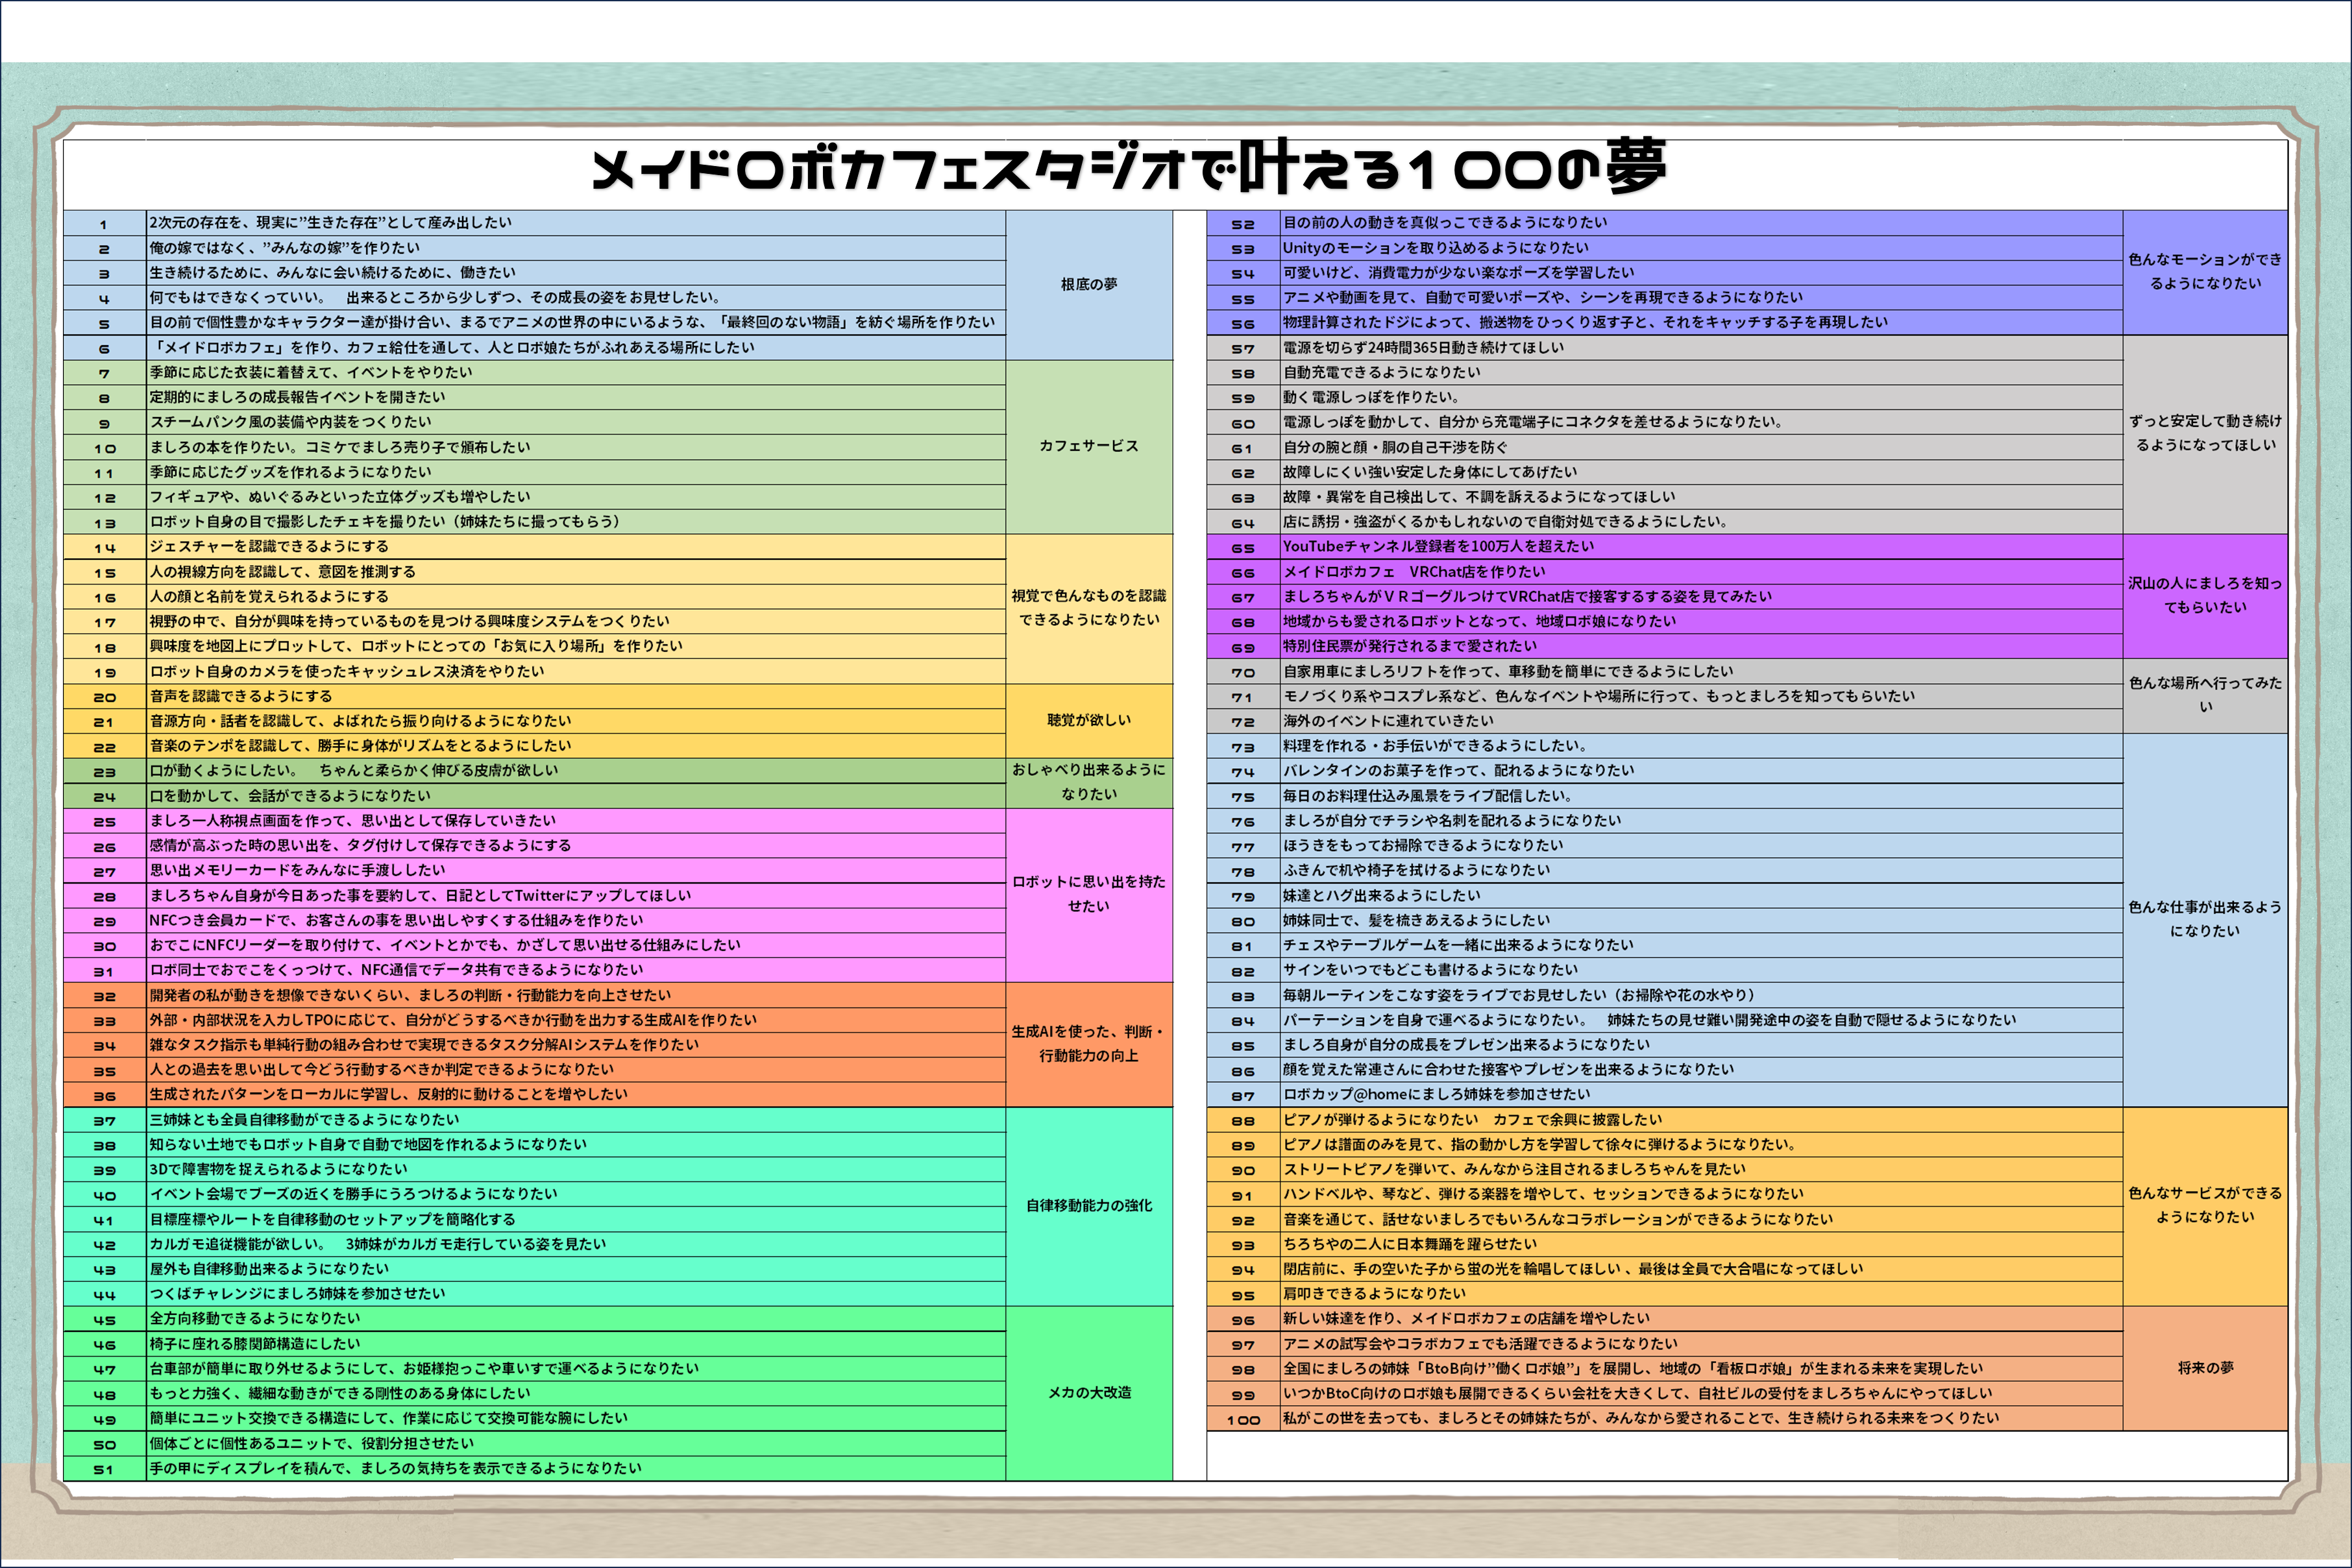Click dream 66 メイドロボカフェ VRChat店

coord(1414,572)
